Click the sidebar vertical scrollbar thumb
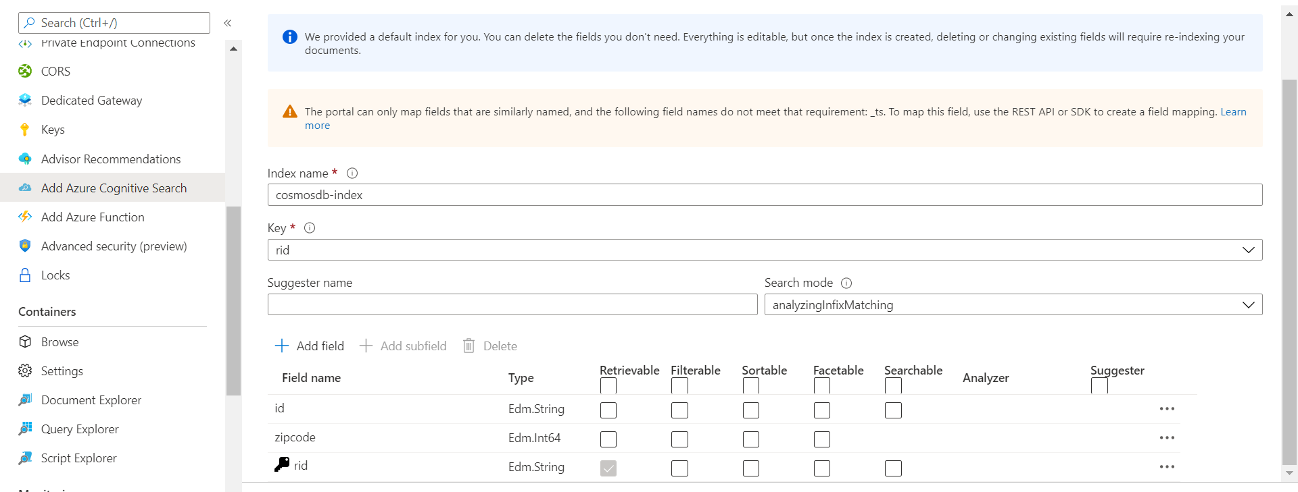Image resolution: width=1298 pixels, height=492 pixels. tap(233, 300)
